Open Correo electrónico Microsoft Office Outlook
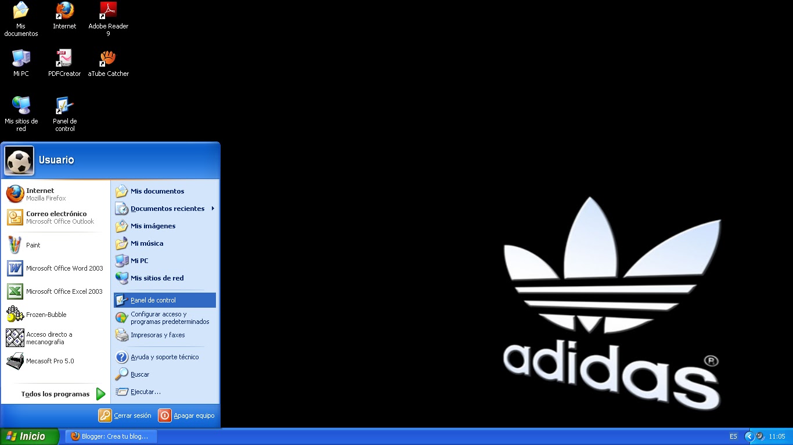Image resolution: width=793 pixels, height=445 pixels. click(56, 217)
